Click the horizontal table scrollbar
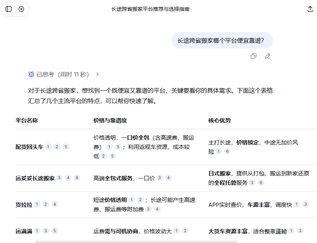Viewport: 317px width, 243px height. (x=136, y=242)
